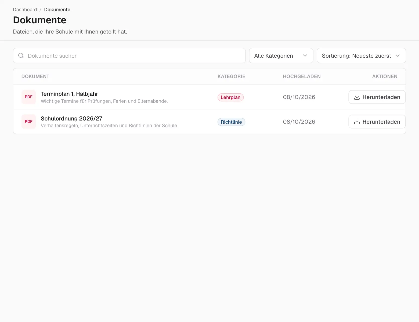Select the Terminplan 1. Halbjahr title

pos(69,94)
